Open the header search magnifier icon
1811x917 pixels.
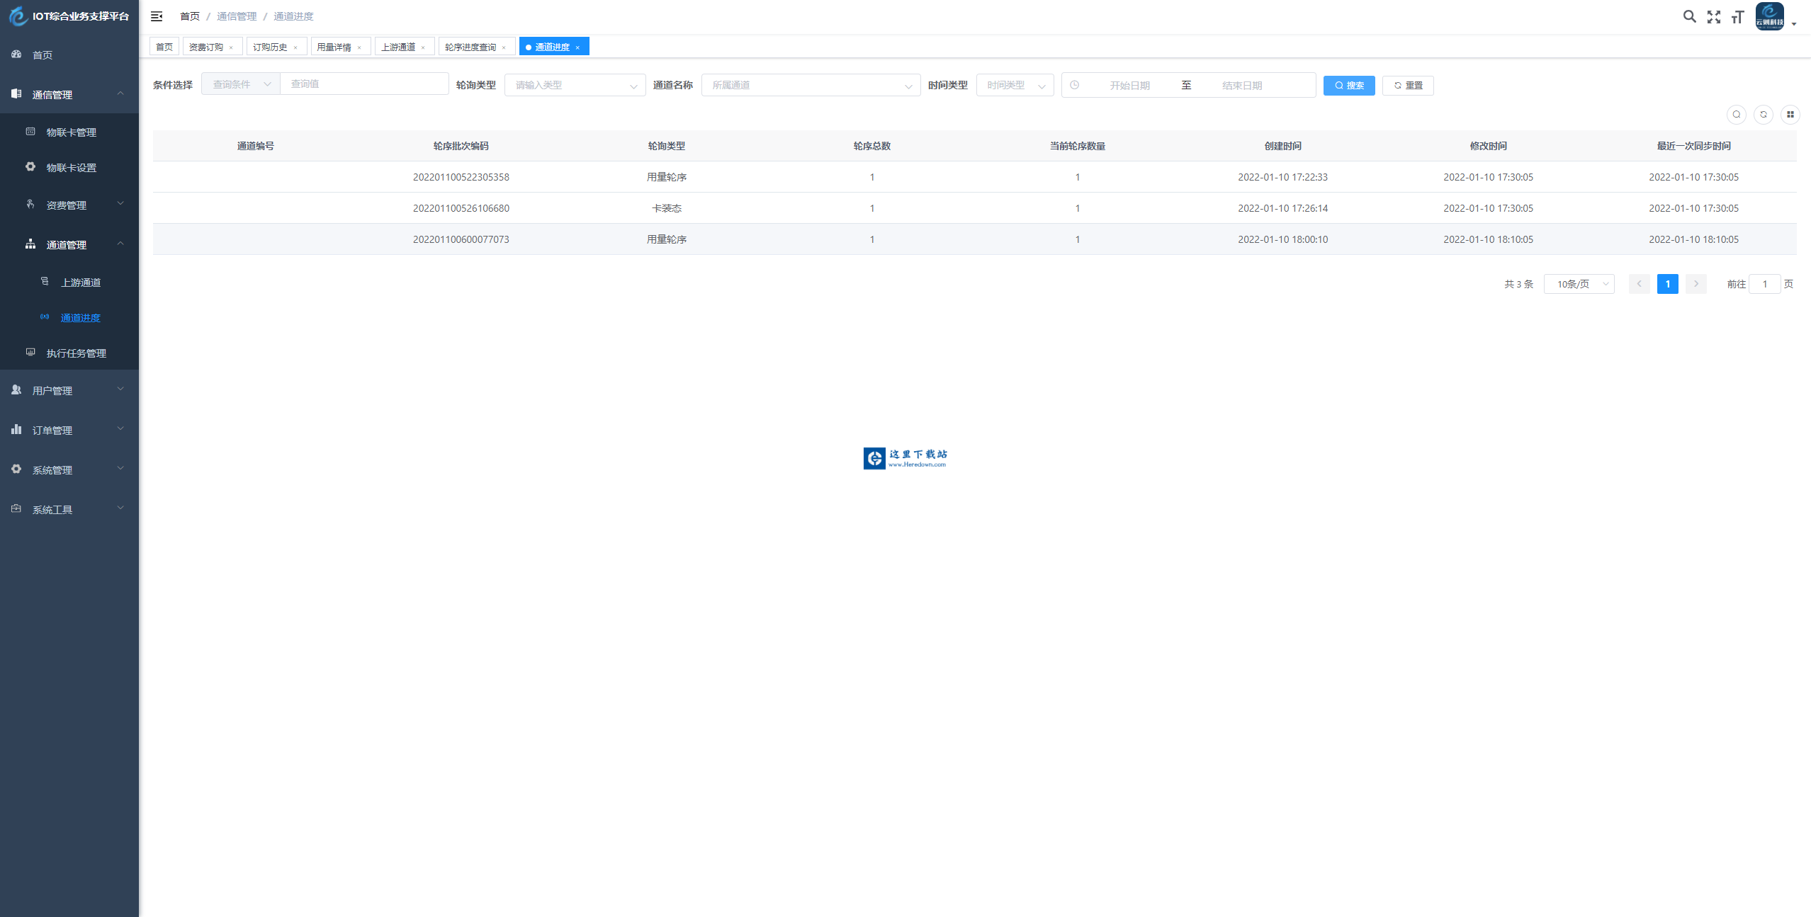1689,16
